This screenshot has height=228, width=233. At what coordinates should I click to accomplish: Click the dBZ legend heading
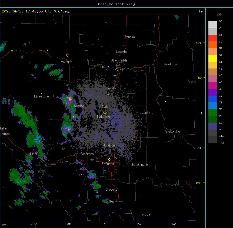click(x=219, y=15)
